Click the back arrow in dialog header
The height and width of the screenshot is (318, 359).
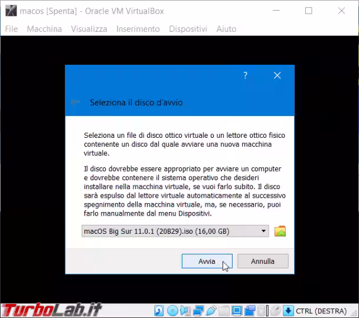76,102
